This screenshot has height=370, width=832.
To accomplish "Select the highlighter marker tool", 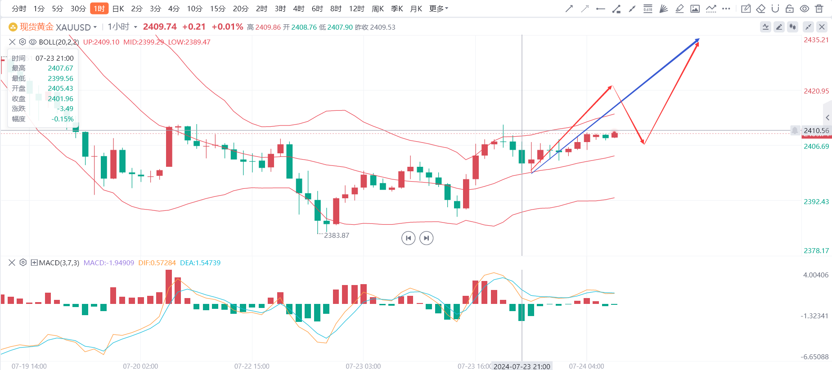I will pos(679,9).
